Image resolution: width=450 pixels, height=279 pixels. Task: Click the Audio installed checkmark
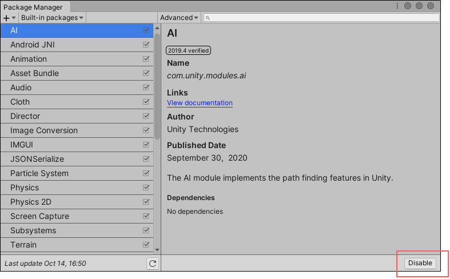click(146, 87)
